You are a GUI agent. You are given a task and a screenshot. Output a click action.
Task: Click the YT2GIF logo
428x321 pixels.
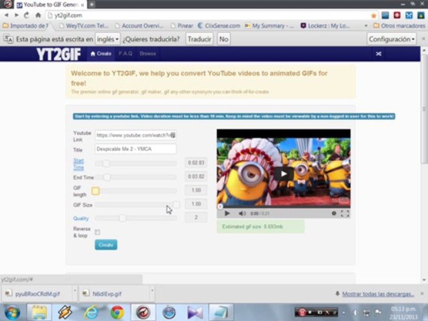58,54
